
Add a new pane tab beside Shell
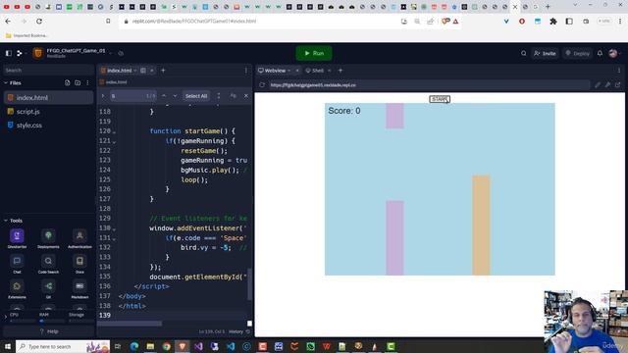[x=340, y=71]
